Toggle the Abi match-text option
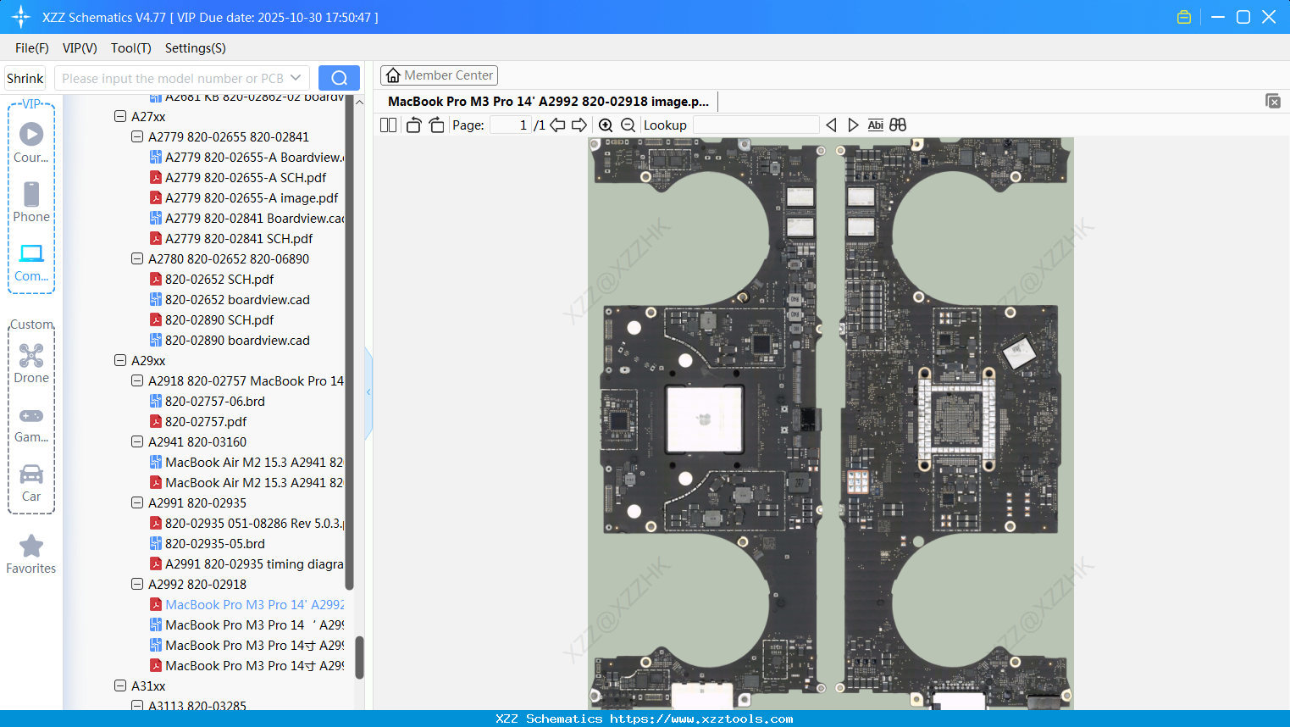This screenshot has height=727, width=1290. [x=875, y=125]
